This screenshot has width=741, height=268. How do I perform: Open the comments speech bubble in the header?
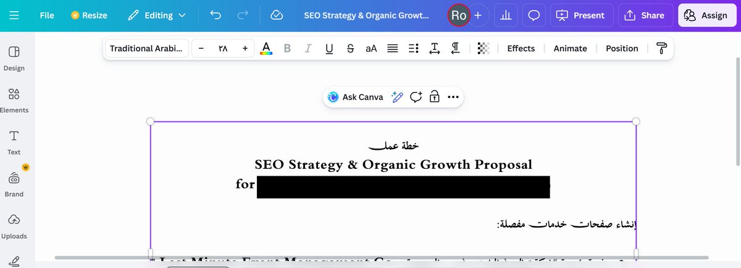(534, 15)
